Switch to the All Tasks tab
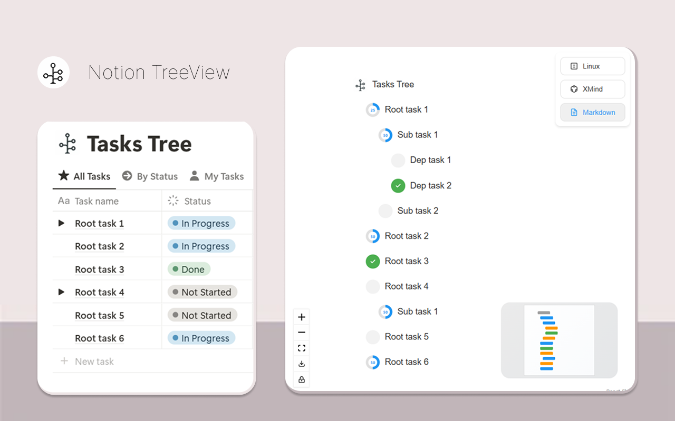The height and width of the screenshot is (421, 675). tap(84, 176)
